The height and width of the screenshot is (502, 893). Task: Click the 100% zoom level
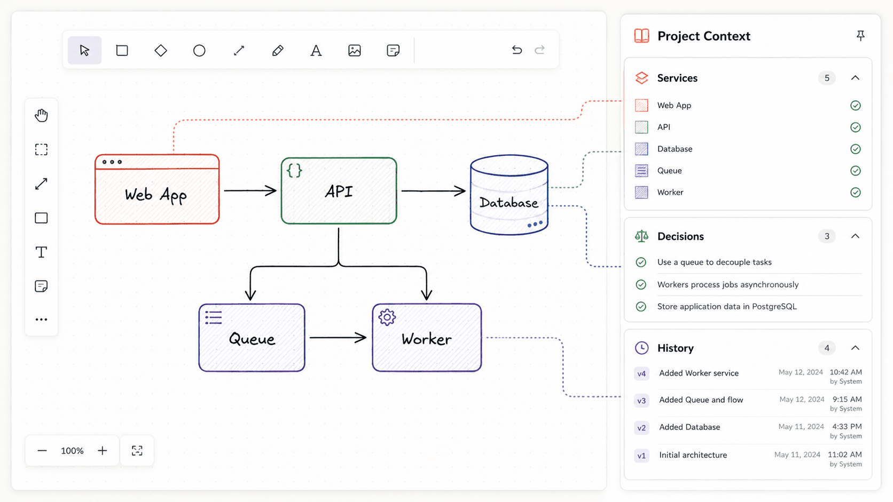pyautogui.click(x=72, y=451)
